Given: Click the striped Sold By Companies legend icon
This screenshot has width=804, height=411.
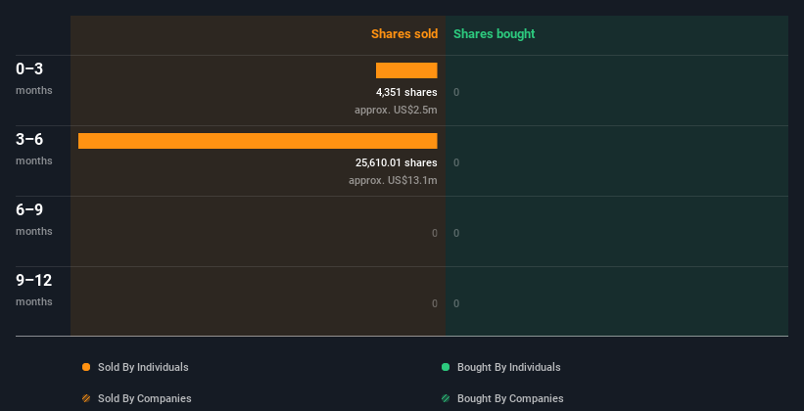Looking at the screenshot, I should 86,398.
